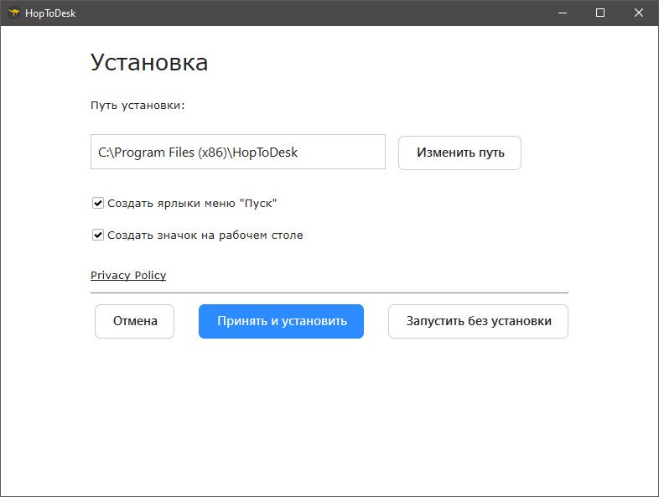Image resolution: width=659 pixels, height=497 pixels.
Task: Minimize the HopToDesk installer window
Action: pyautogui.click(x=561, y=13)
